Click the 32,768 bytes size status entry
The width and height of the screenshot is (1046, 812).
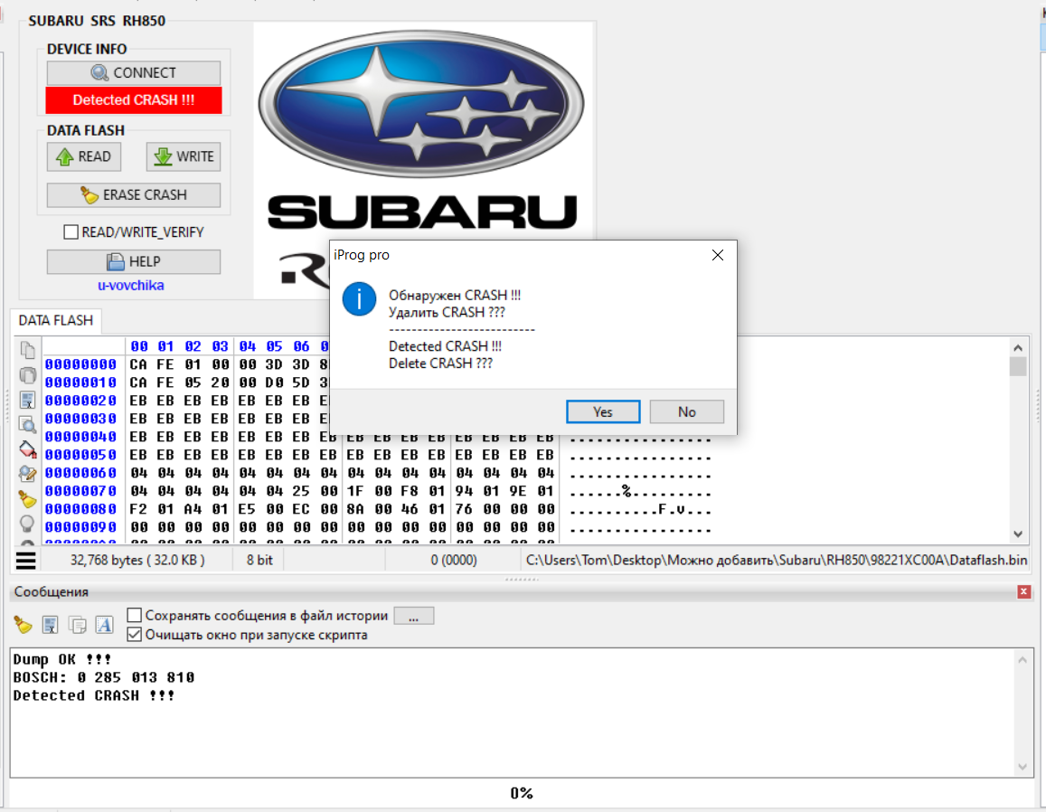pos(137,561)
